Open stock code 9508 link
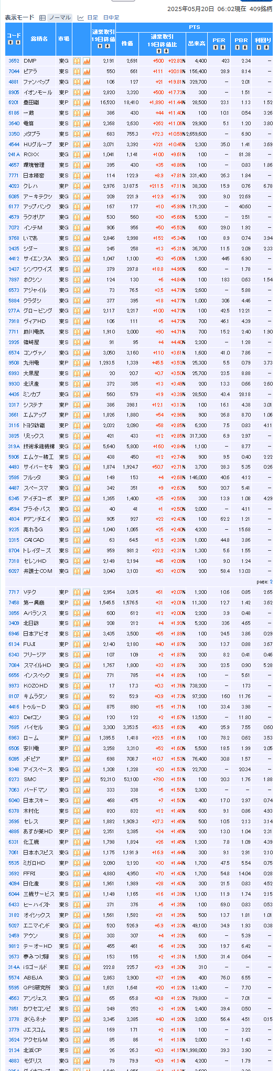The image size is (278, 1071). 14,362
